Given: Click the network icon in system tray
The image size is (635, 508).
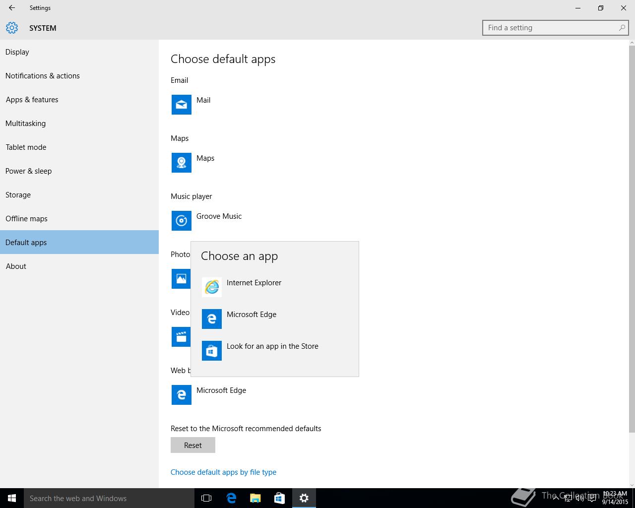Looking at the screenshot, I should coord(568,498).
